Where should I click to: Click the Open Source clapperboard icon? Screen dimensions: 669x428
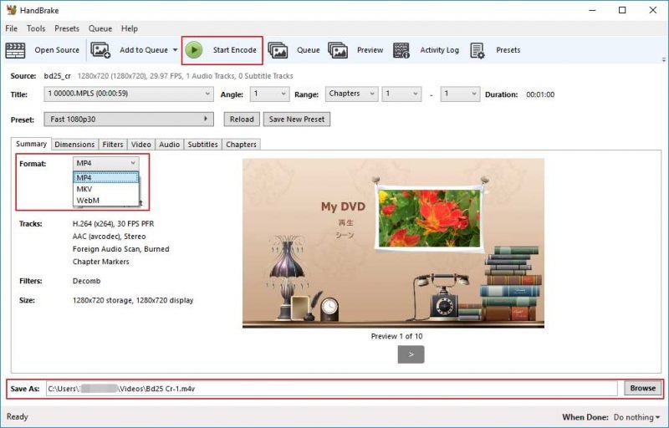pyautogui.click(x=15, y=50)
